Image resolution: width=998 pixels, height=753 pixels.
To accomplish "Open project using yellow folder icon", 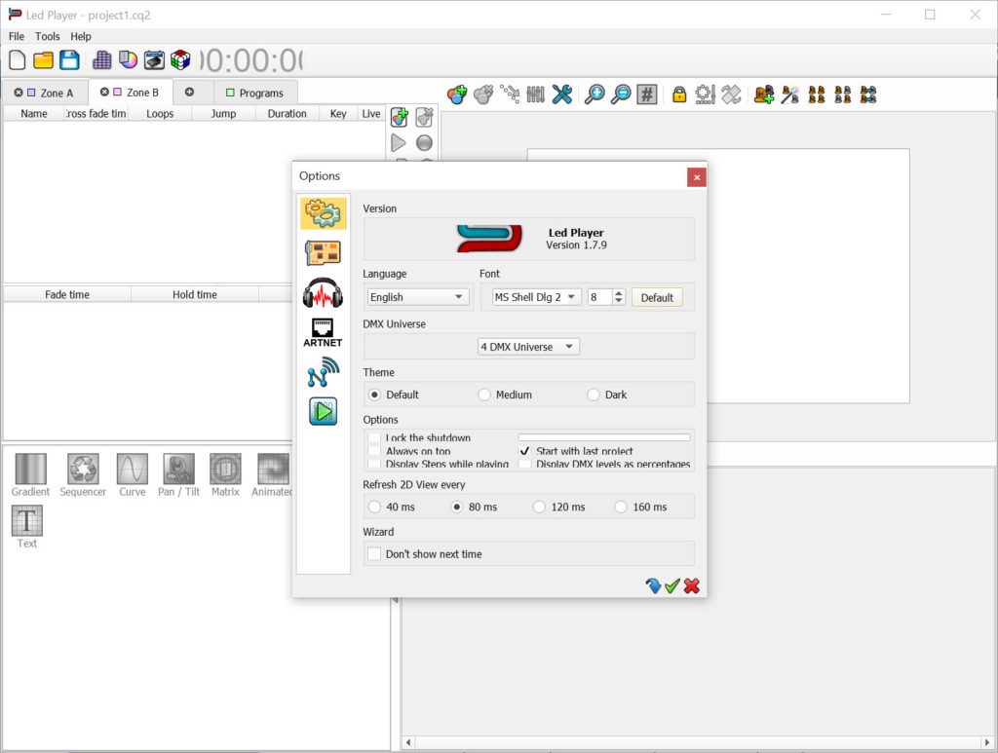I will 43,60.
